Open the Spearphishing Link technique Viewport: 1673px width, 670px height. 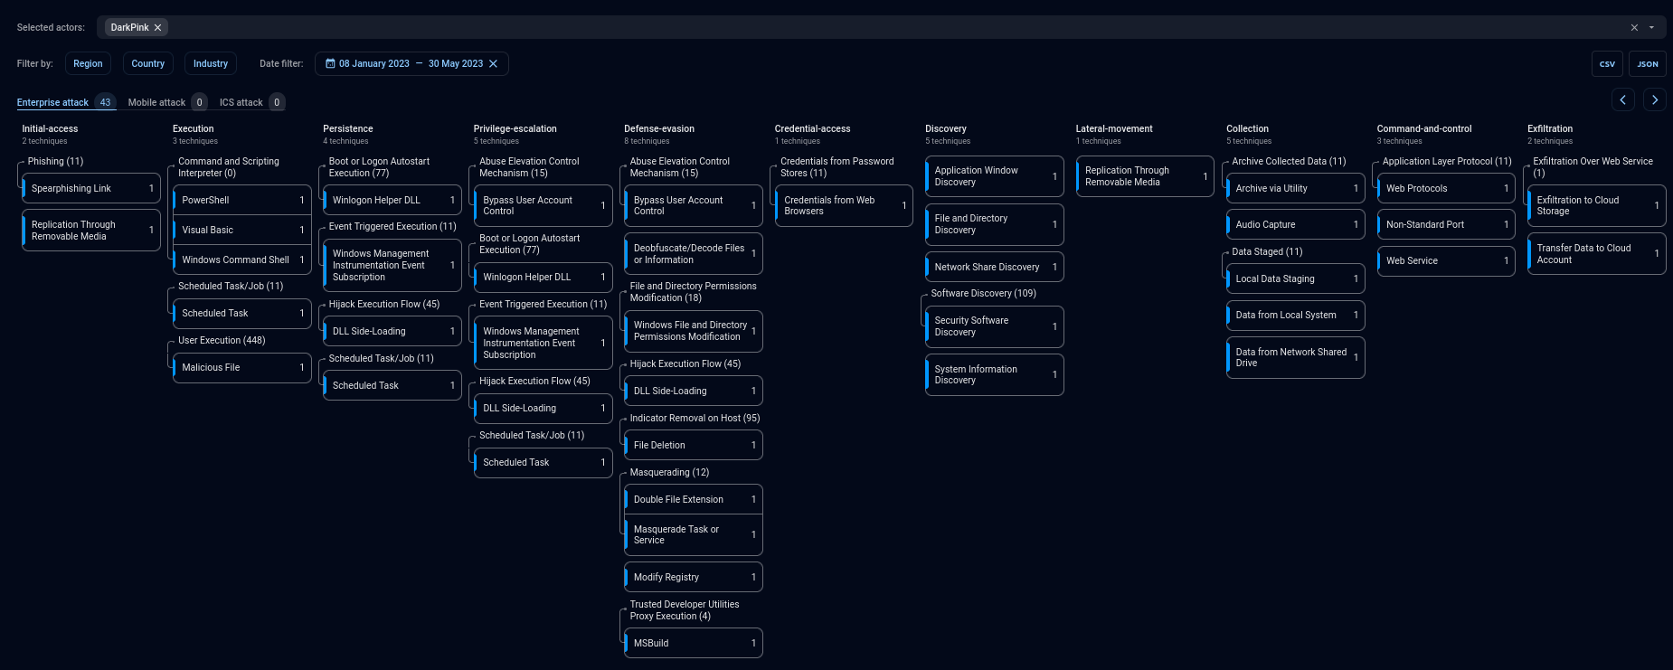point(91,188)
